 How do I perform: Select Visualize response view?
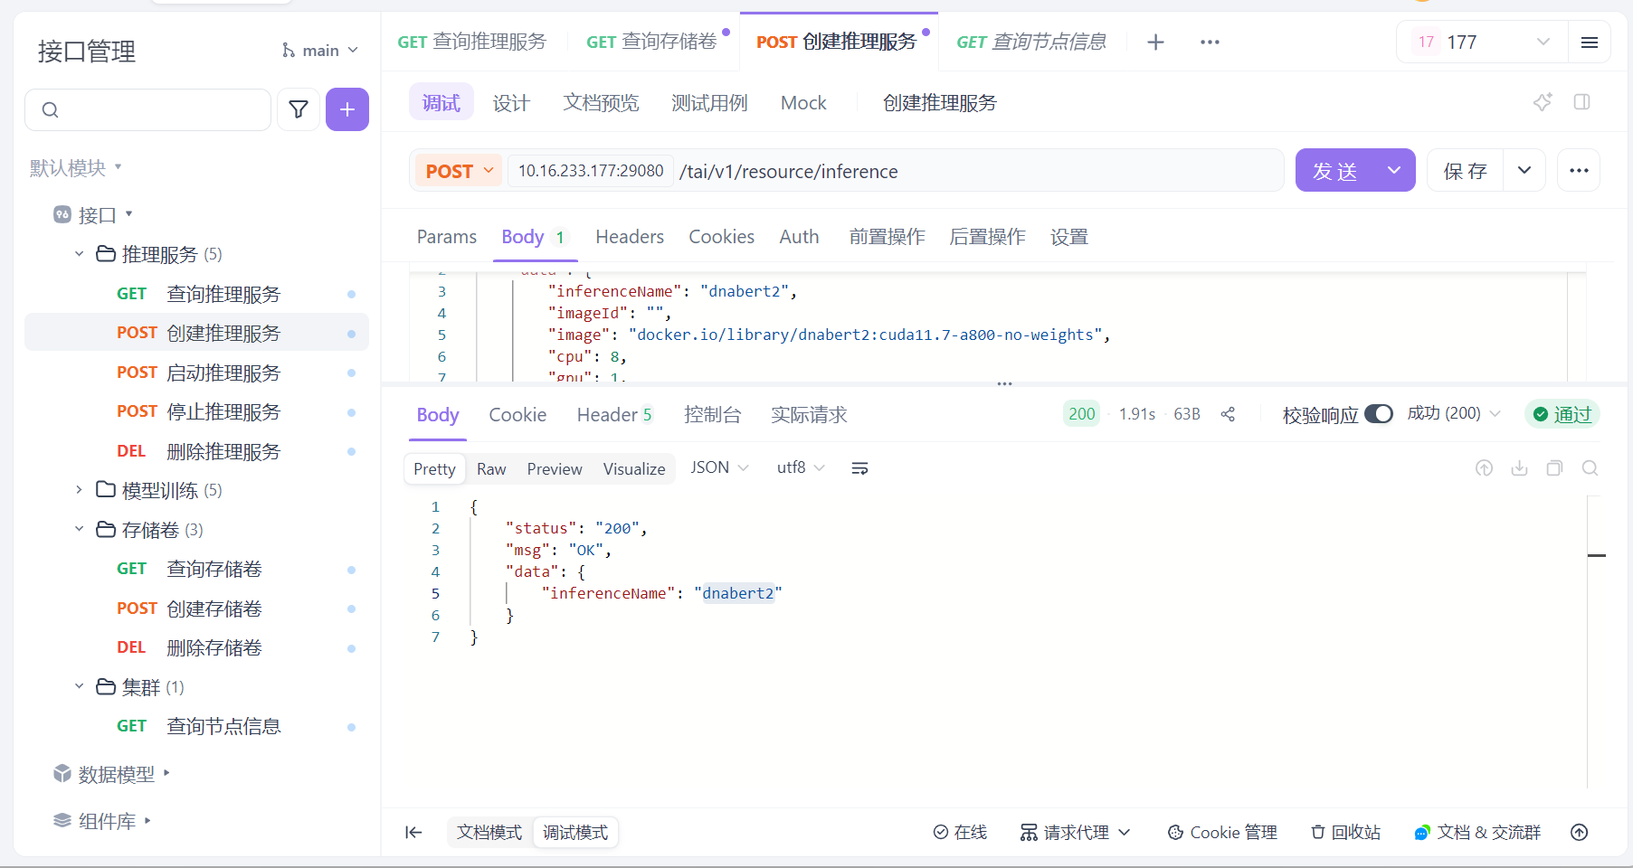634,469
